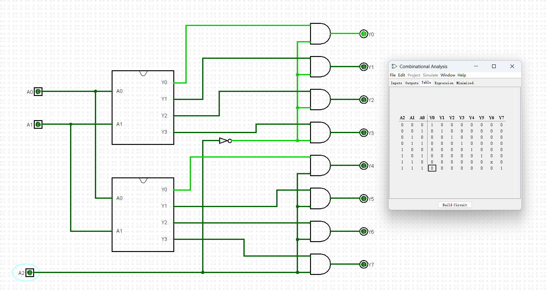Expand the Window menu
Viewport: 546px width, 291px height.
pos(447,75)
